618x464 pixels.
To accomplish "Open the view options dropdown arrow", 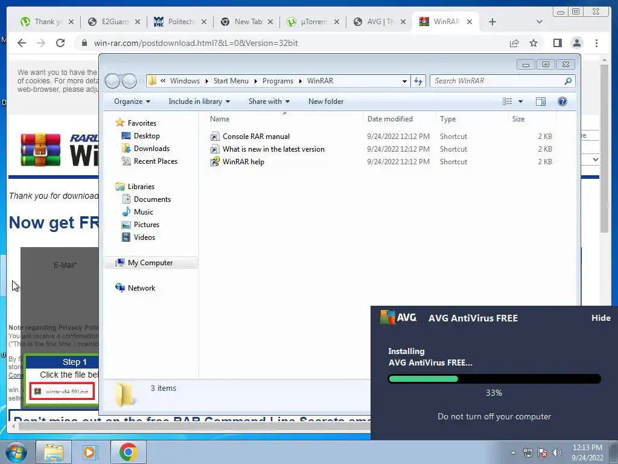I will click(x=520, y=101).
